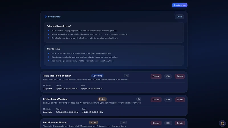Click 'Earn 2x points on every purchase' description
Screen dimensions: 228x128
(x=92, y=103)
